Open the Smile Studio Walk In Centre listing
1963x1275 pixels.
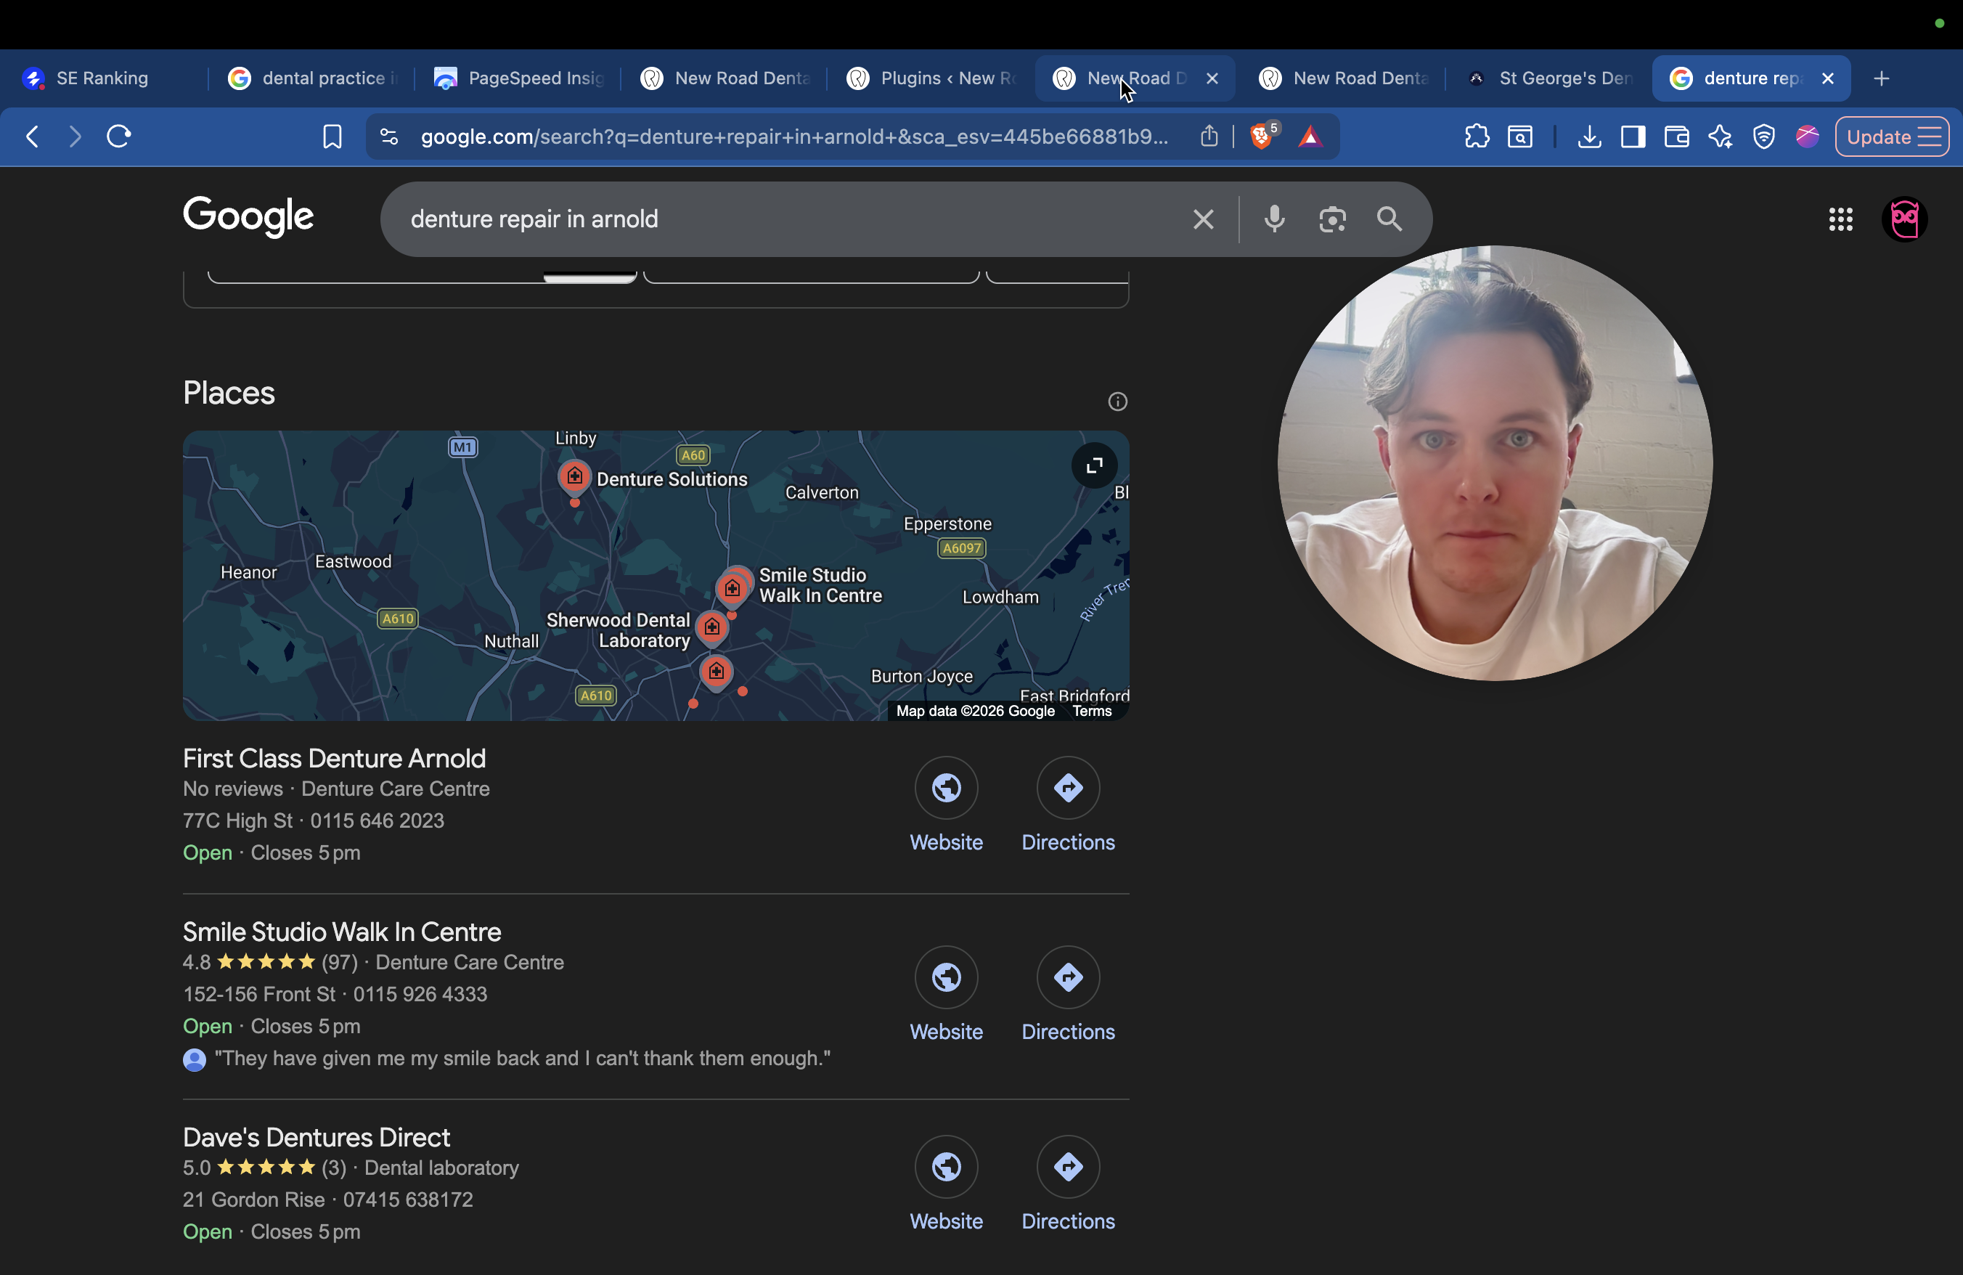point(341,931)
